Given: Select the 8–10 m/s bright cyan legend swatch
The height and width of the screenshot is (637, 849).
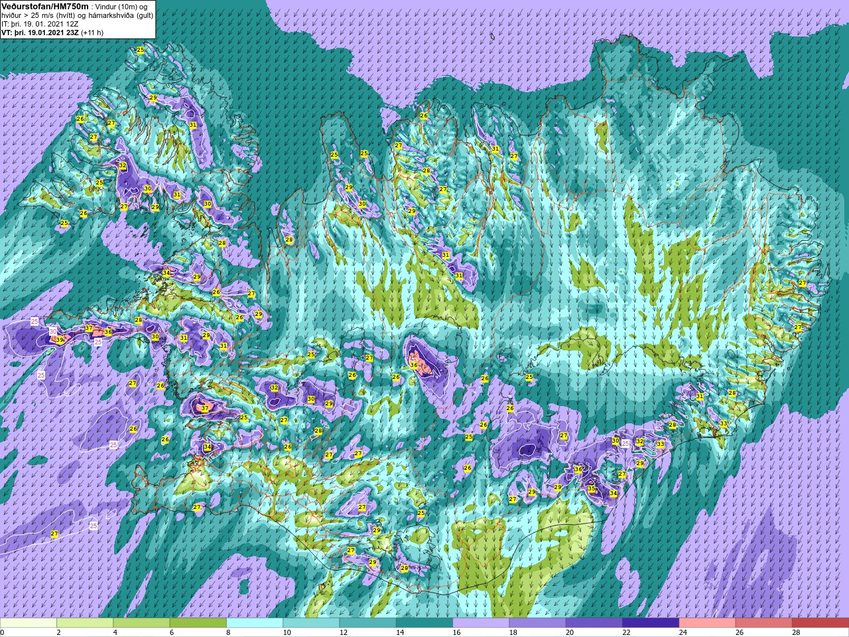Looking at the screenshot, I should pyautogui.click(x=255, y=623).
